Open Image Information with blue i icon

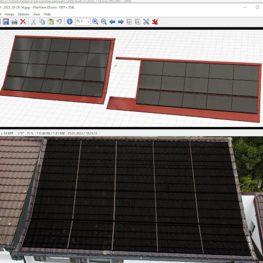70,22
